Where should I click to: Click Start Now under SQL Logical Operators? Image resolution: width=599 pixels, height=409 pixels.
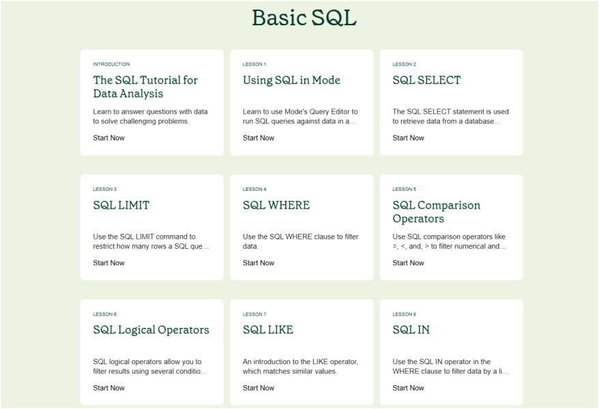(x=108, y=388)
